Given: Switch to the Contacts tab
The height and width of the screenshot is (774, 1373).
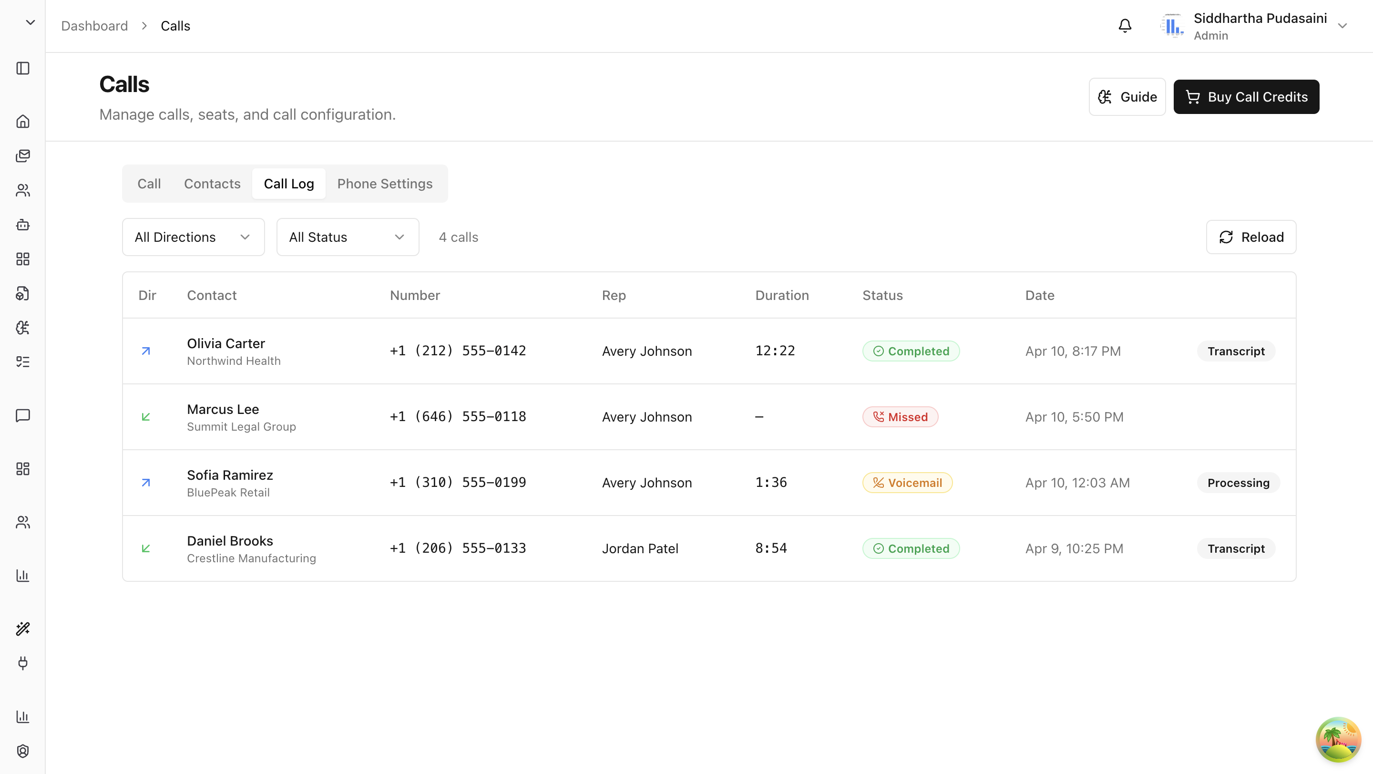Looking at the screenshot, I should [212, 184].
